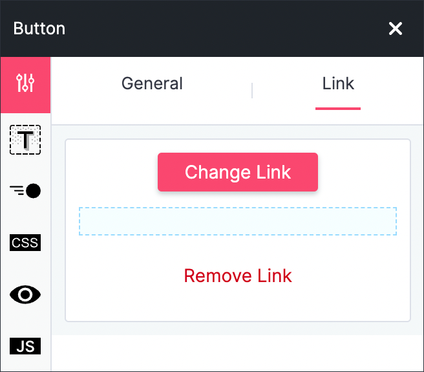Click the eye visibility icon
The image size is (424, 372).
25,294
